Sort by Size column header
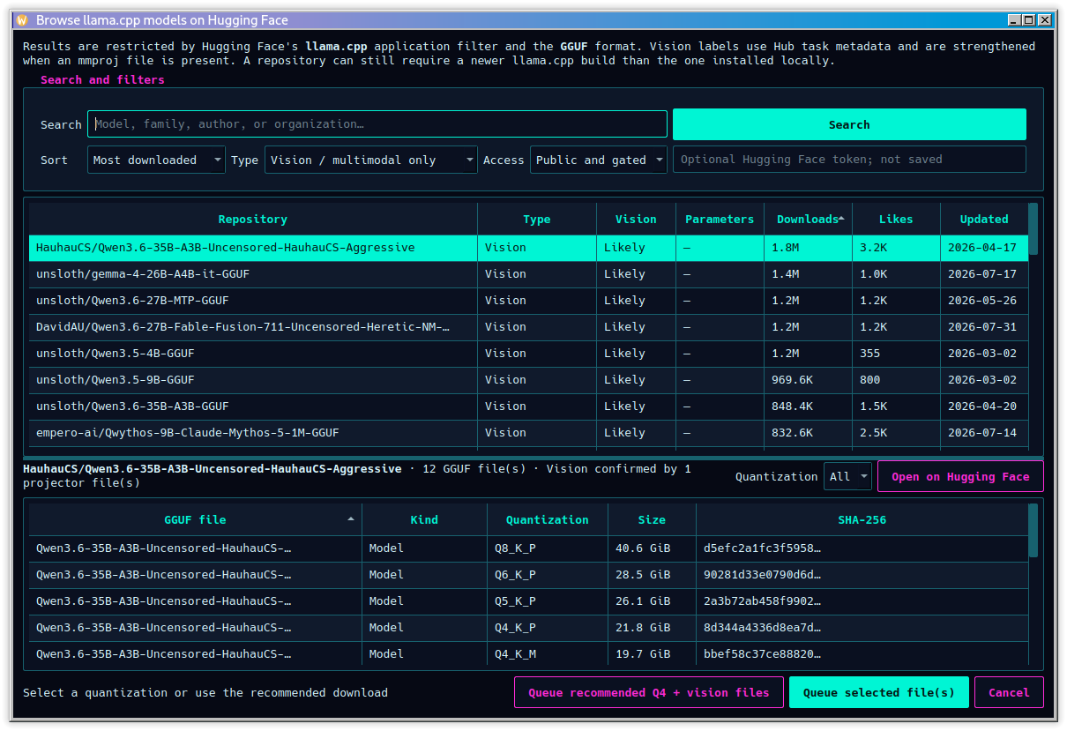The image size is (1067, 731). tap(652, 519)
